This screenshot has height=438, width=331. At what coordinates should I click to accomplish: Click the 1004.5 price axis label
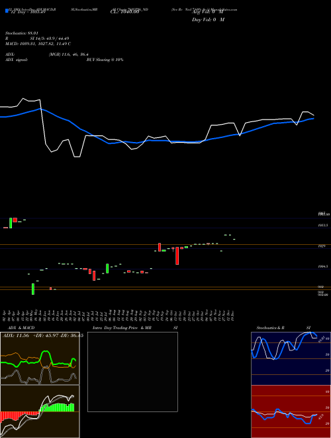pos(324,267)
